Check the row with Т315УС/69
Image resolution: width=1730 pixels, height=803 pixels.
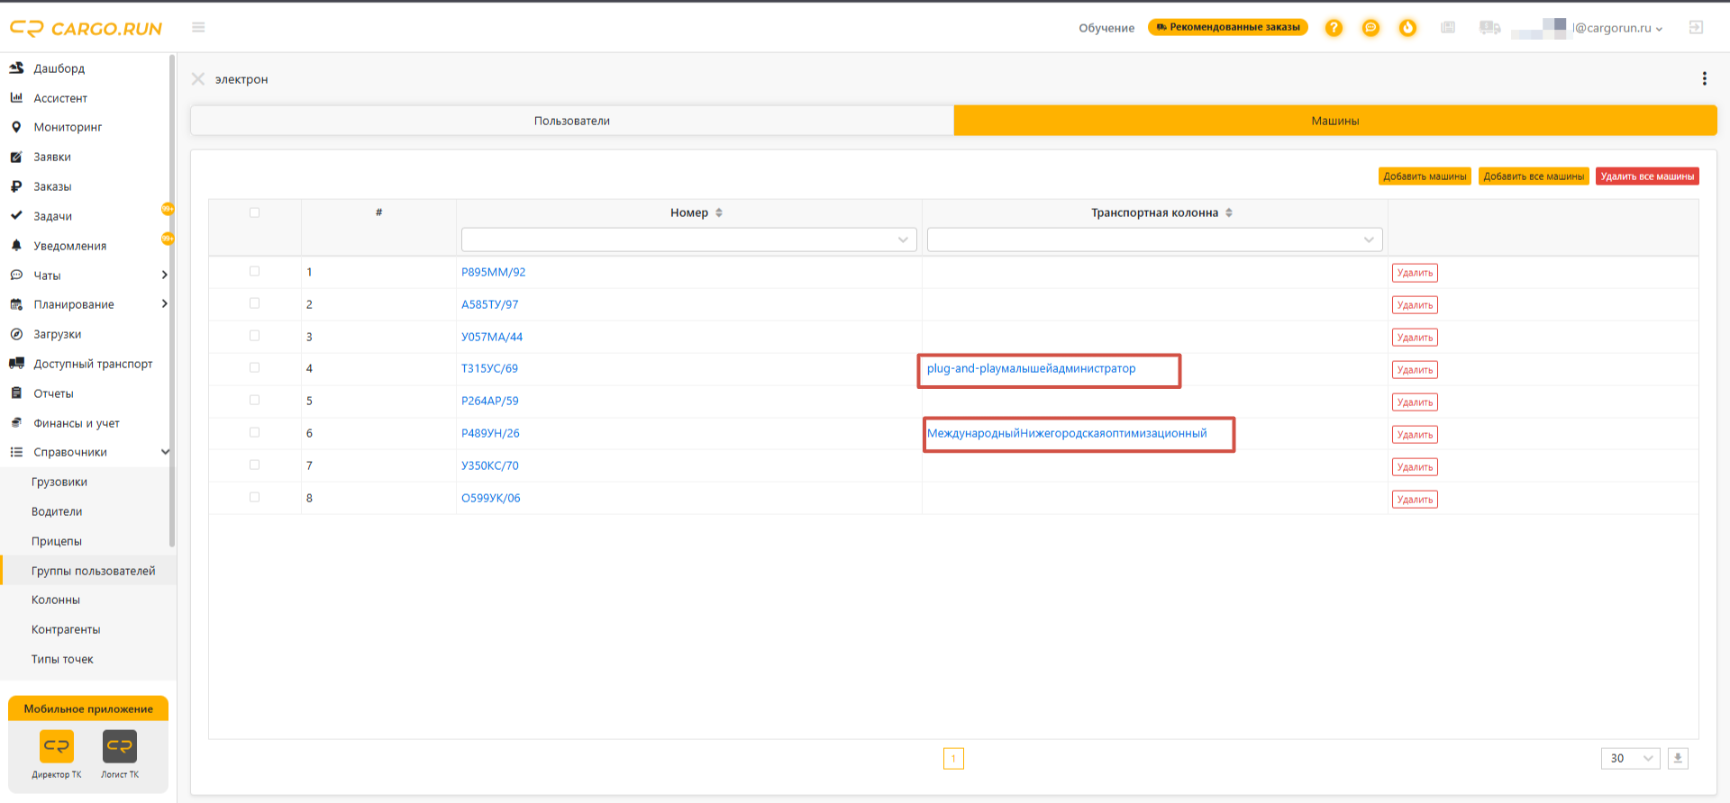point(254,368)
